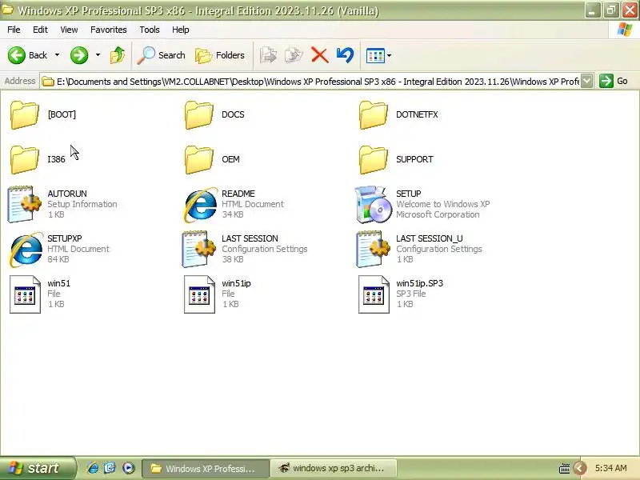Select the SETUP application icon
This screenshot has width=640, height=480.
[374, 205]
